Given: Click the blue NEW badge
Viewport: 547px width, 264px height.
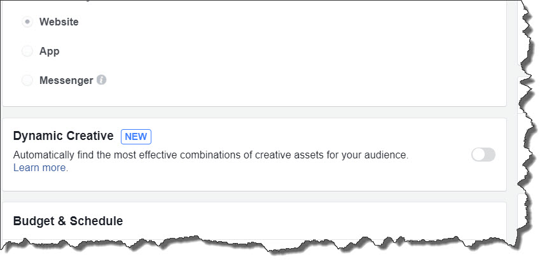Looking at the screenshot, I should [x=136, y=137].
